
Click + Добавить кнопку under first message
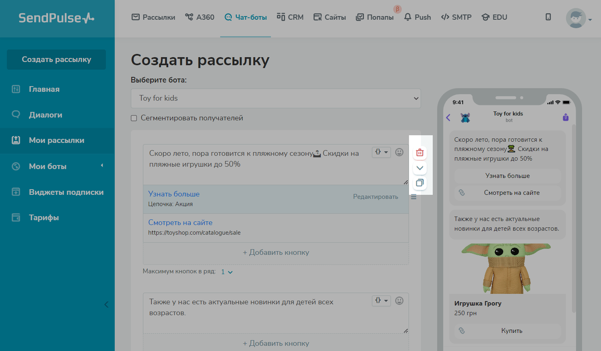tap(276, 252)
